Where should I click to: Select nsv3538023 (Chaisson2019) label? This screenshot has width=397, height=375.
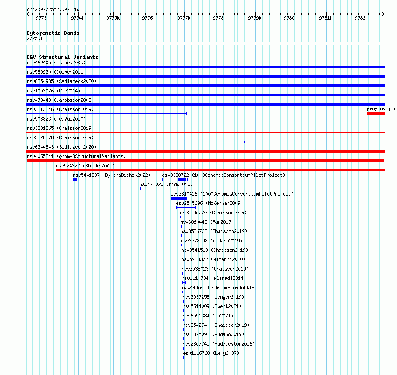(215, 269)
